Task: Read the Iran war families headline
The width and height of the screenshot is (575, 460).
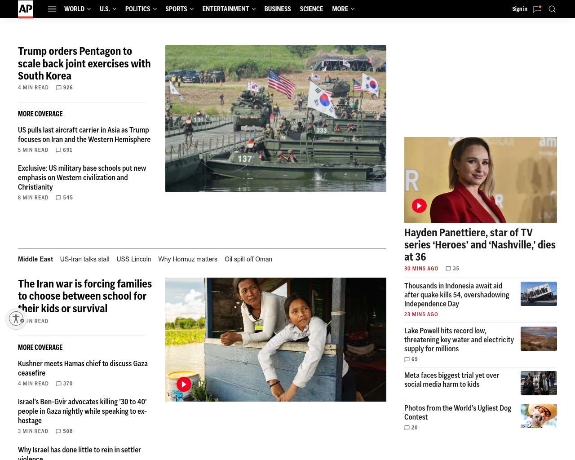Action: point(85,296)
